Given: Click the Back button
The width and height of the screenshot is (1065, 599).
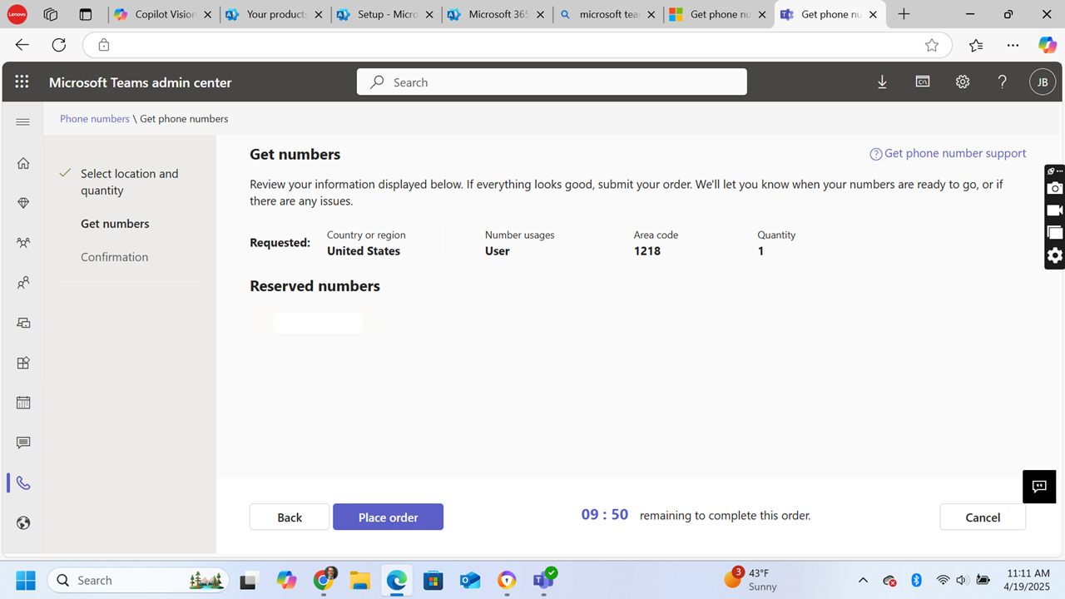Looking at the screenshot, I should click(x=290, y=517).
